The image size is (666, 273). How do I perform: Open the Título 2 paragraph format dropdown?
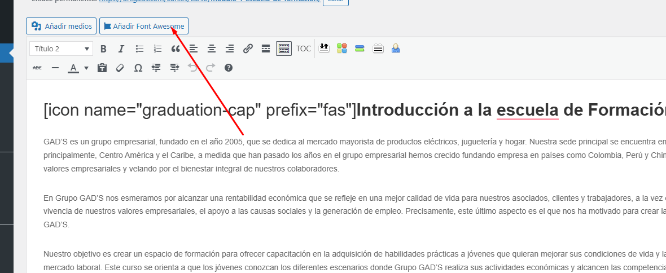pos(61,49)
